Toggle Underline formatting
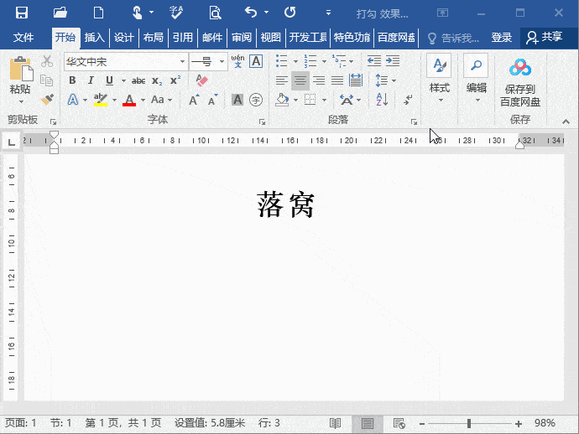 click(x=109, y=80)
